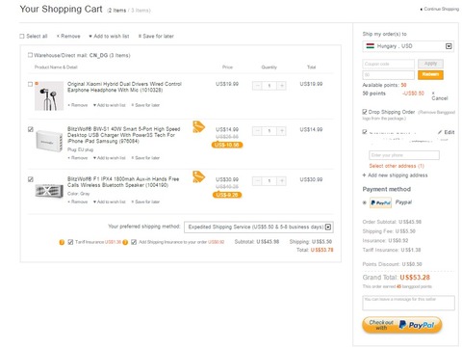This screenshot has width=462, height=349.
Task: Click the phone number input field
Action: click(404, 155)
